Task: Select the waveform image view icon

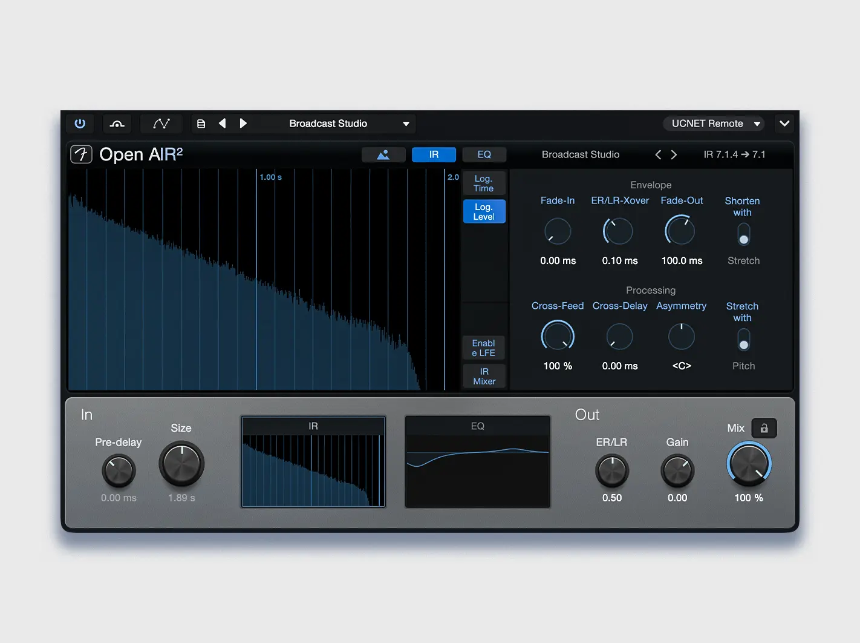Action: 383,154
